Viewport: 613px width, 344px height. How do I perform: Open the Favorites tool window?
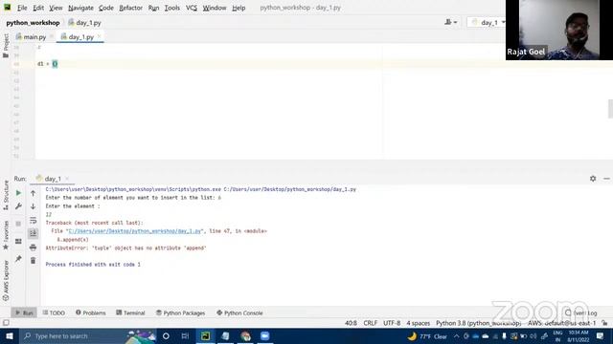[x=6, y=235]
